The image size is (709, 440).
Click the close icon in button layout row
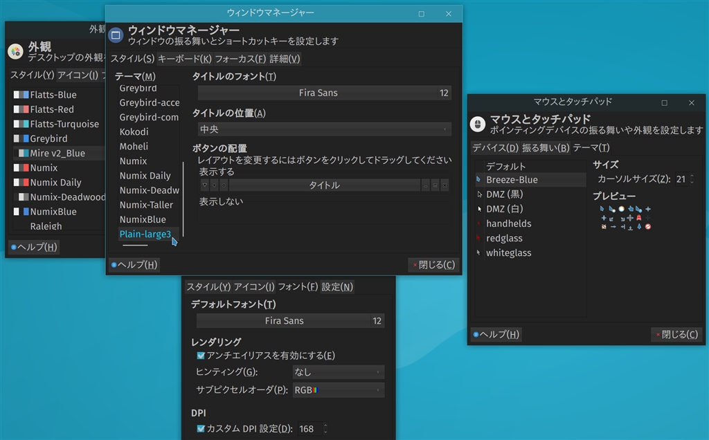[x=445, y=185]
